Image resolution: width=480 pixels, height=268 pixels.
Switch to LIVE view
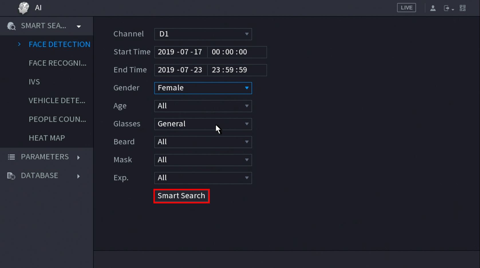(406, 8)
